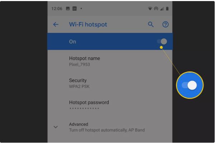Image resolution: width=215 pixels, height=143 pixels.
Task: Tap the image notification icon
Action: pyautogui.click(x=68, y=9)
